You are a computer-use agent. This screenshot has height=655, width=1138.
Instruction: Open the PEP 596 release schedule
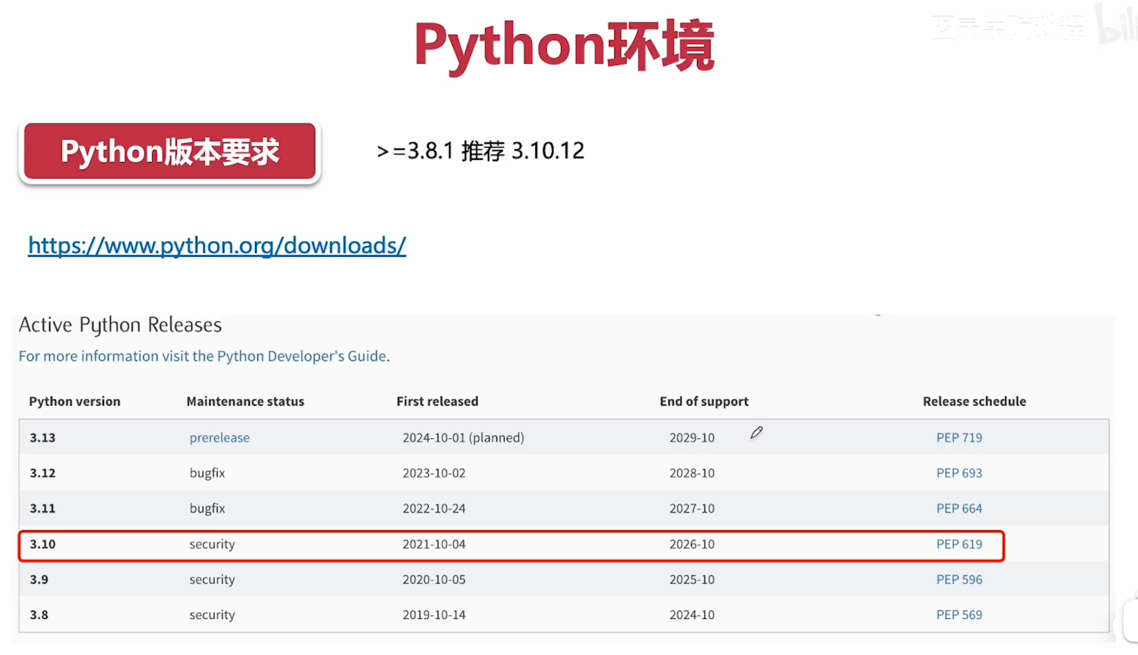(959, 579)
